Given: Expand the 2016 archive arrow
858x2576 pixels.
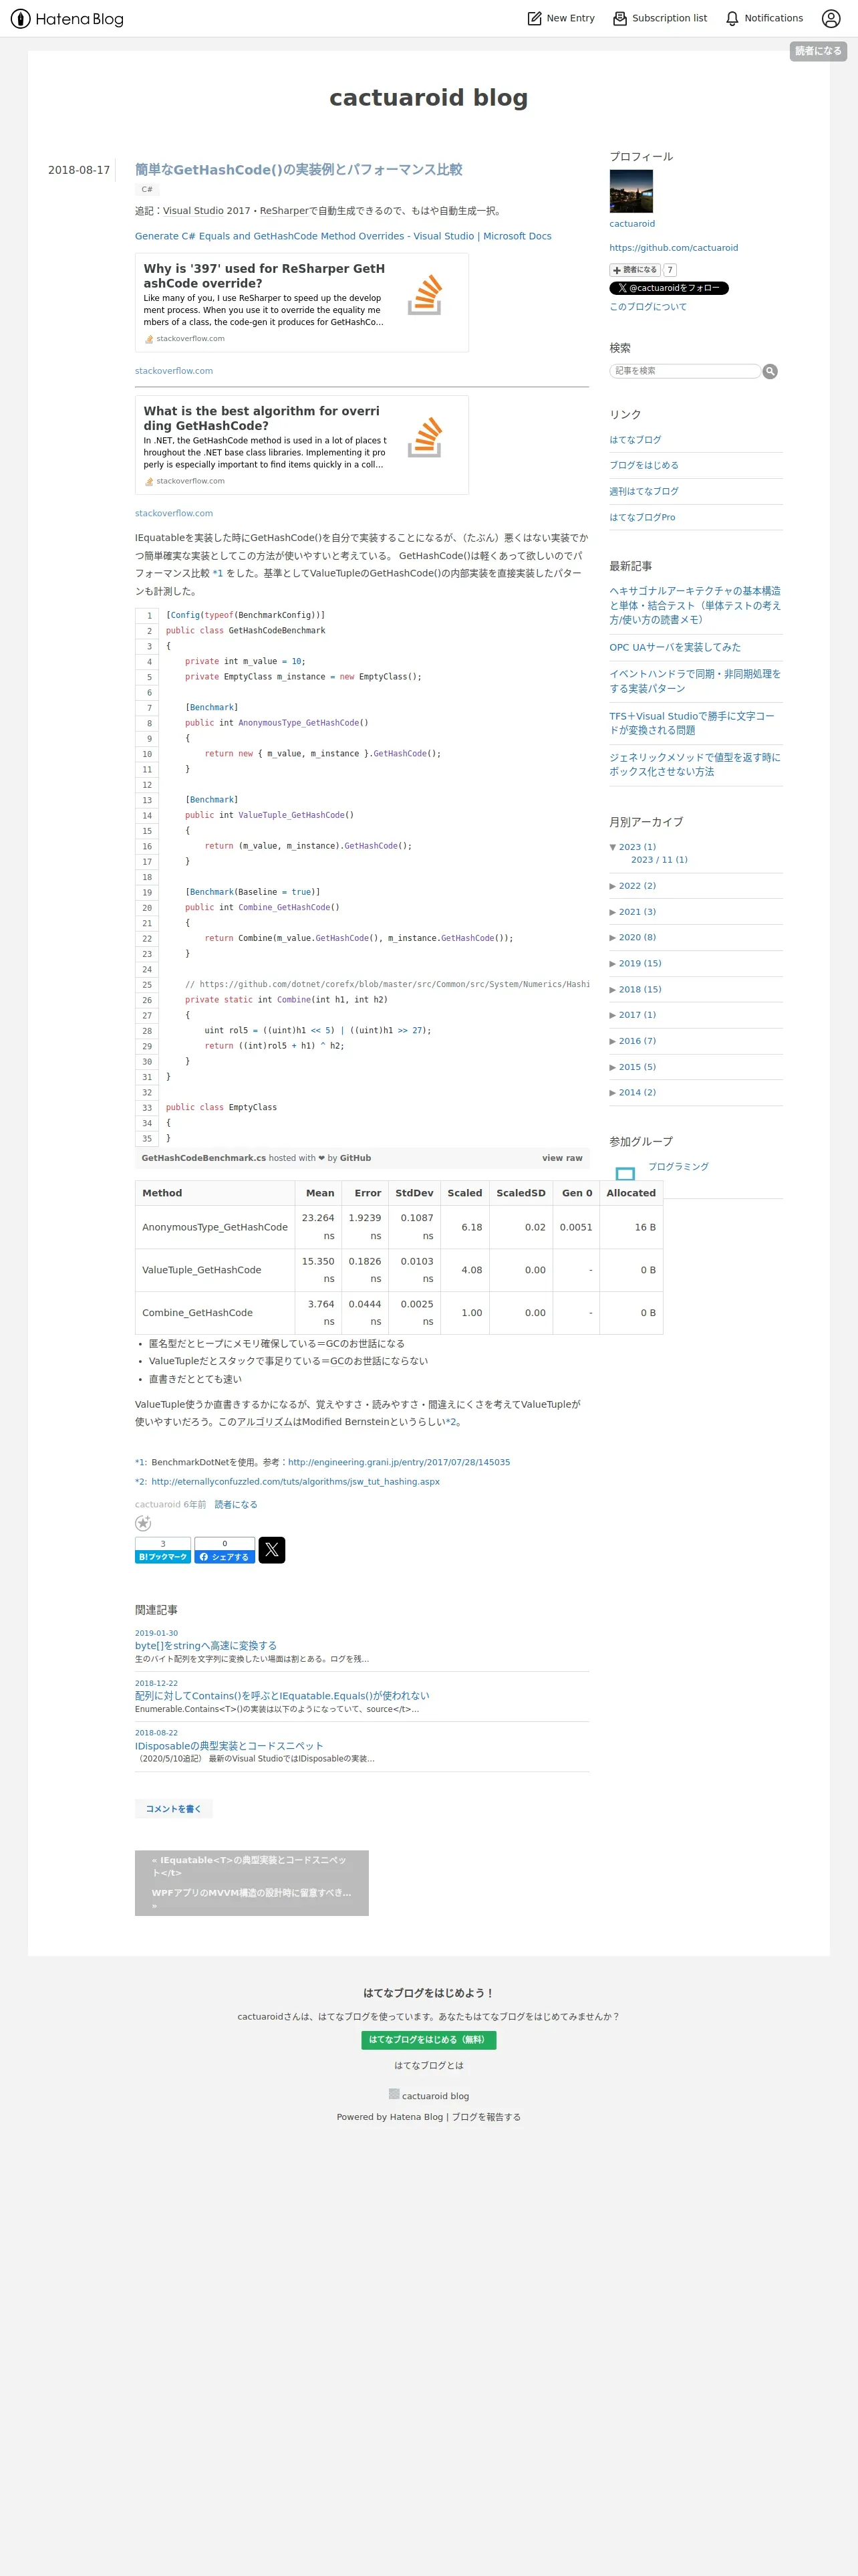Looking at the screenshot, I should 612,1041.
